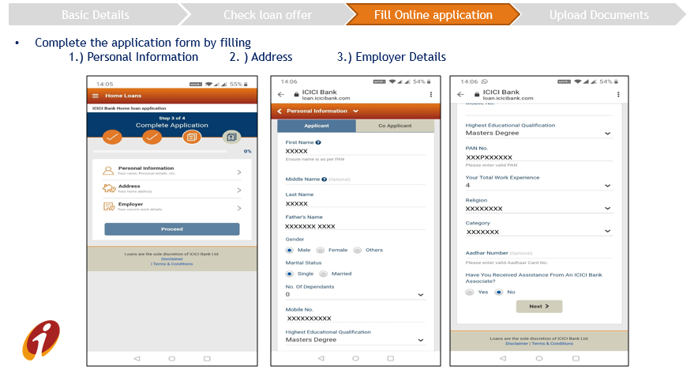Go to Fill Online application step
Screen dimensions: 694x370
pyautogui.click(x=433, y=14)
